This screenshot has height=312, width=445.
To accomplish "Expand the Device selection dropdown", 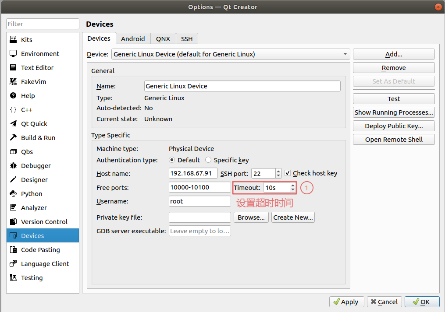I will [345, 54].
